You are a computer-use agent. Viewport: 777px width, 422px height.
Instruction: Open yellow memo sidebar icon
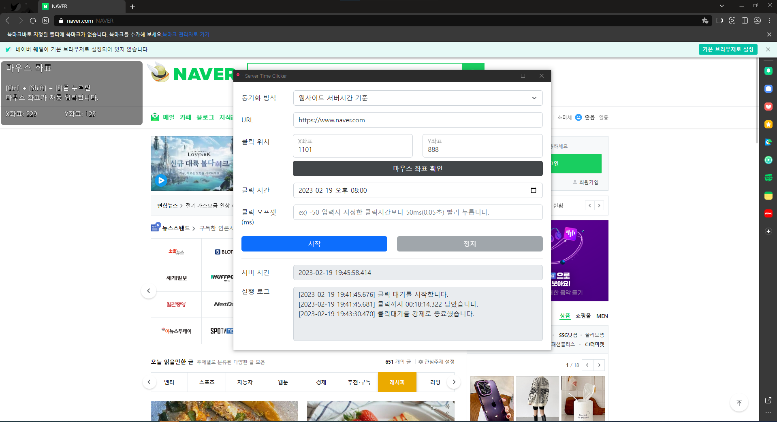pos(768,196)
